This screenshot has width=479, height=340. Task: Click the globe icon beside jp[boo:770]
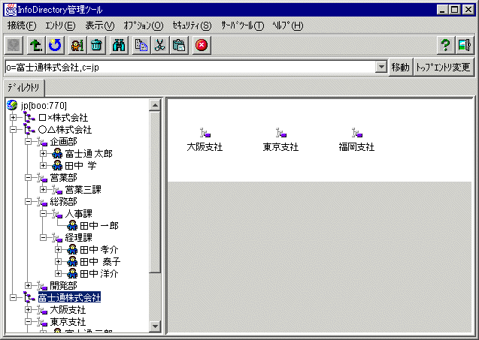coord(12,105)
